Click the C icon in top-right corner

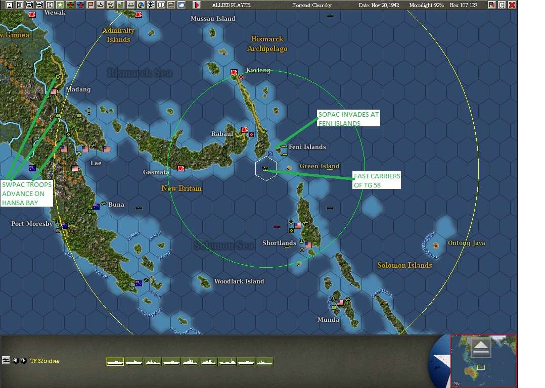[502, 5]
